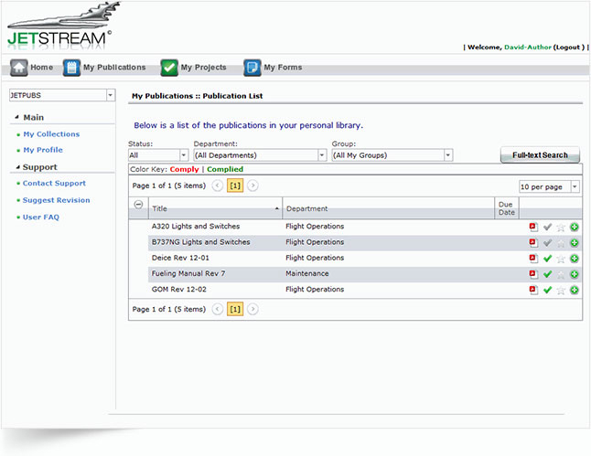Select page [1] in bottom pager
Screen dimensions: 591x456
pyautogui.click(x=235, y=309)
